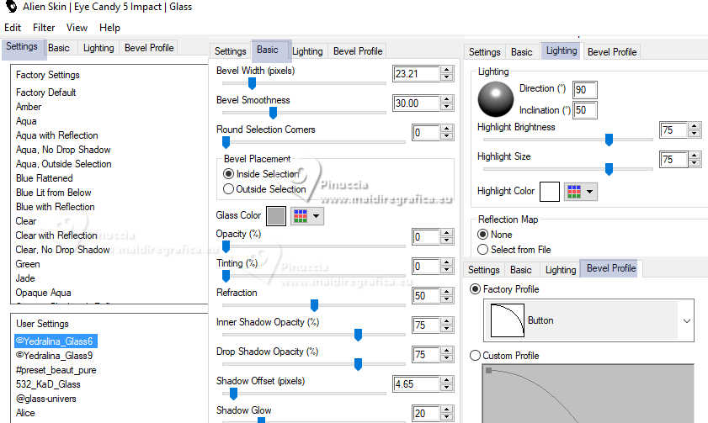Open the Highlight Color palette grid icon
This screenshot has height=423, width=708.
(574, 192)
